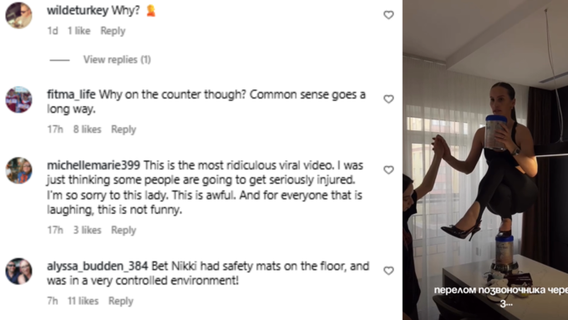Open alyssa_budden_384's profile avatar

coord(19,271)
